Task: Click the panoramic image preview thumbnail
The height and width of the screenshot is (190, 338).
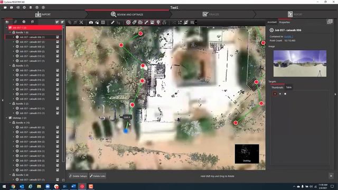Action: (300, 63)
